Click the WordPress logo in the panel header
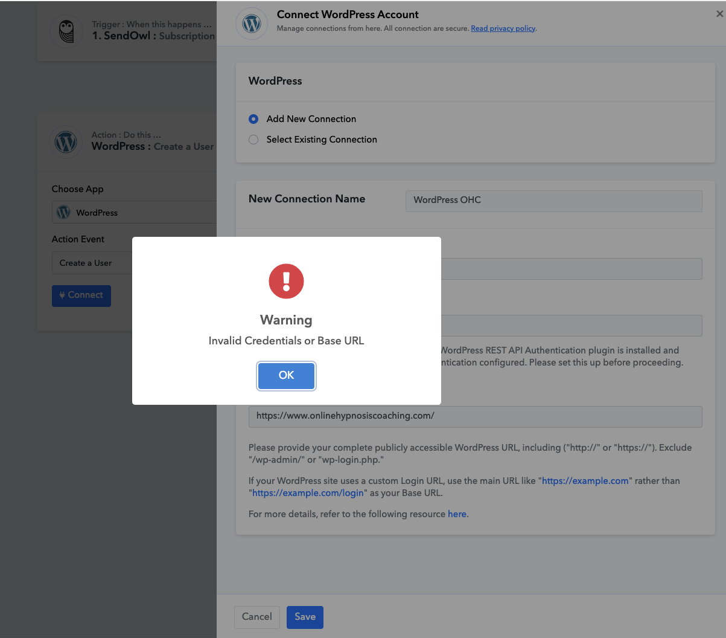 coord(252,24)
